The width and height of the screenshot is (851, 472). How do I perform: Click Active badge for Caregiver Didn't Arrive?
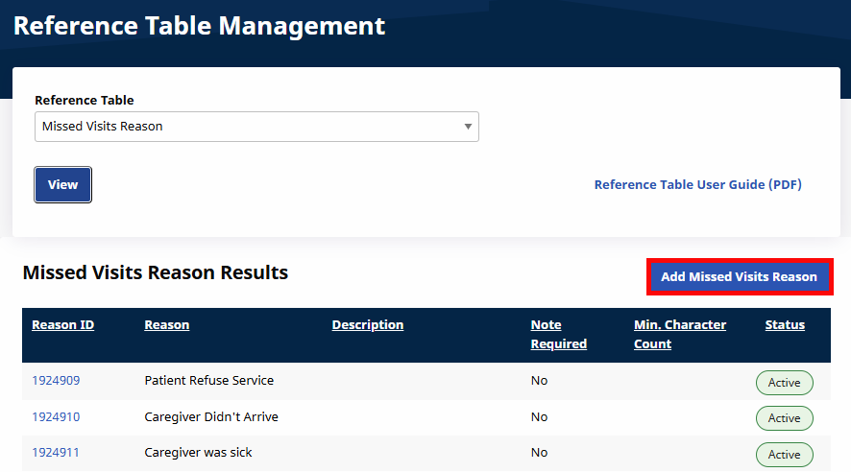click(784, 418)
